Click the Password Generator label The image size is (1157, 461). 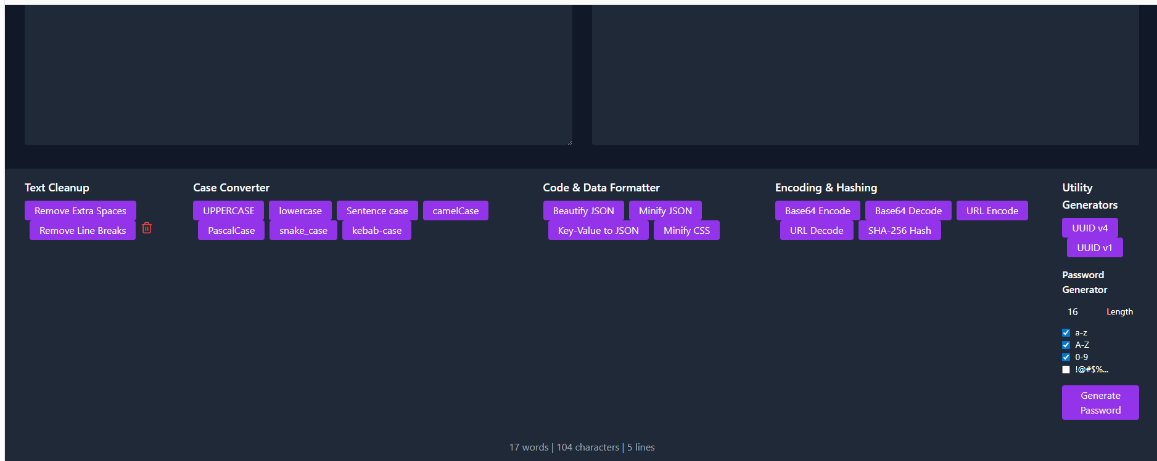pos(1084,282)
